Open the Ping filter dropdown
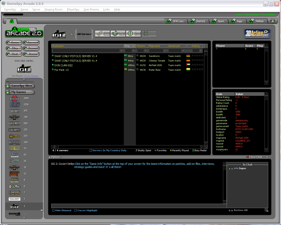281x225 pixels. click(134, 51)
